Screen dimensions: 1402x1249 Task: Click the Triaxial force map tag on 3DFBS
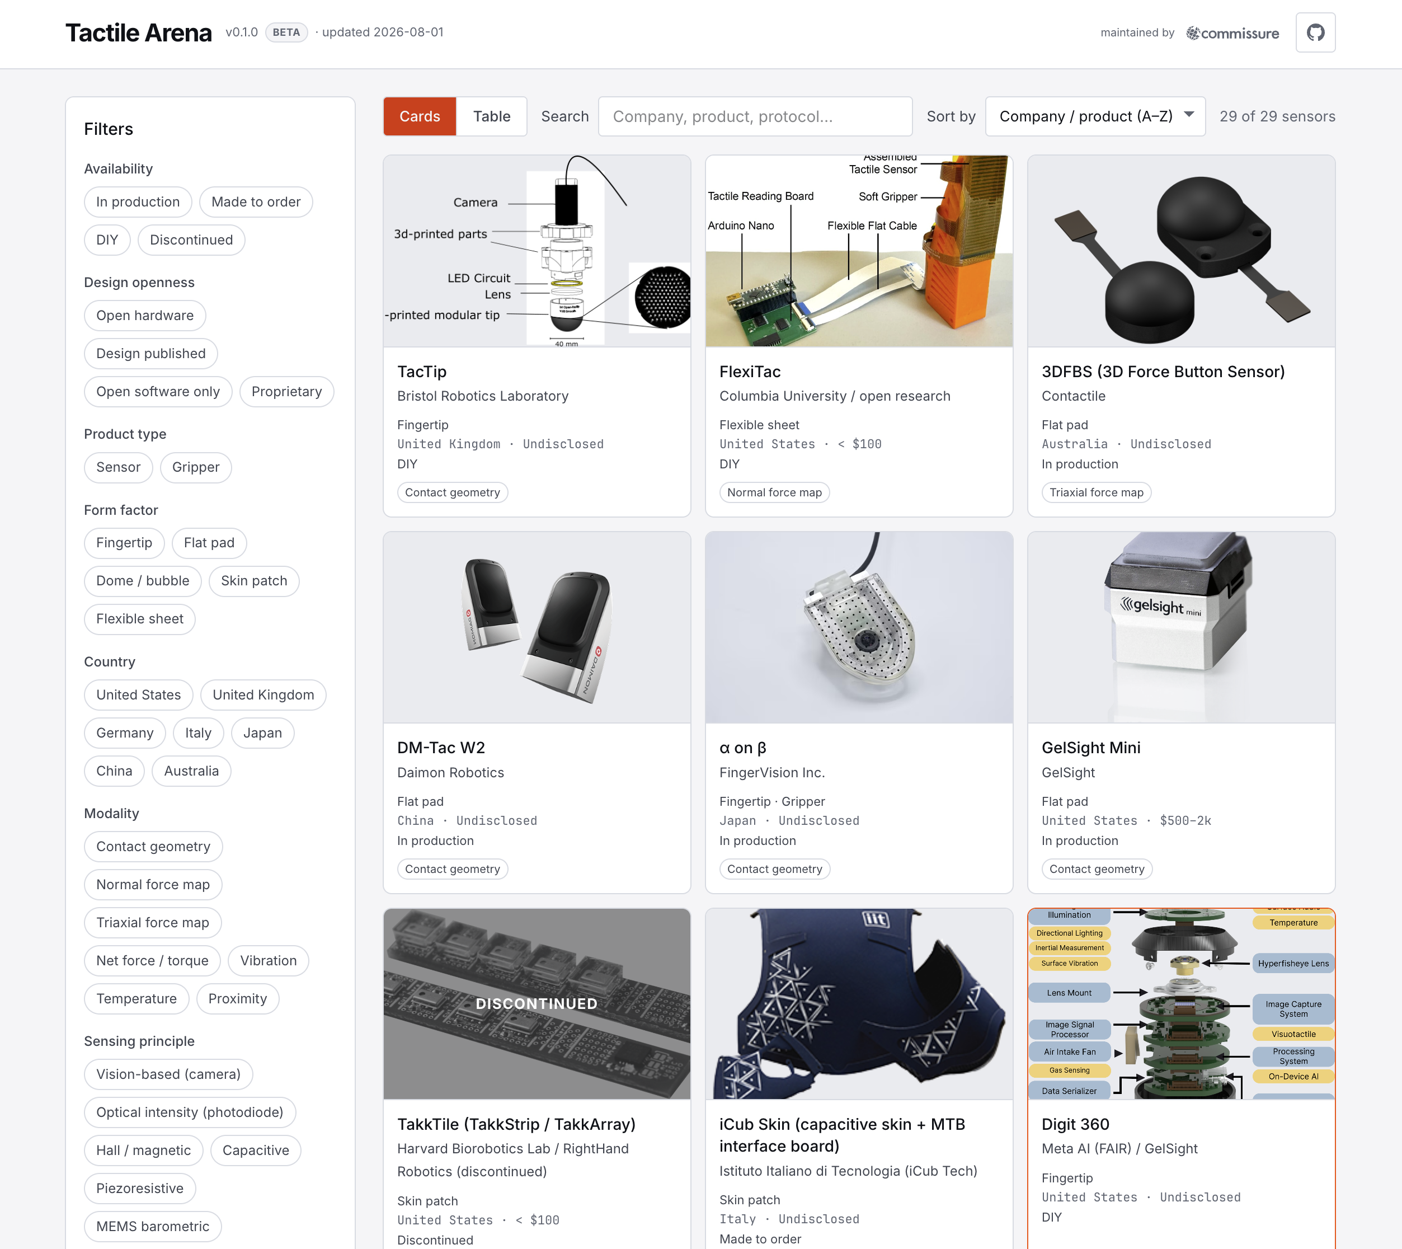tap(1096, 493)
